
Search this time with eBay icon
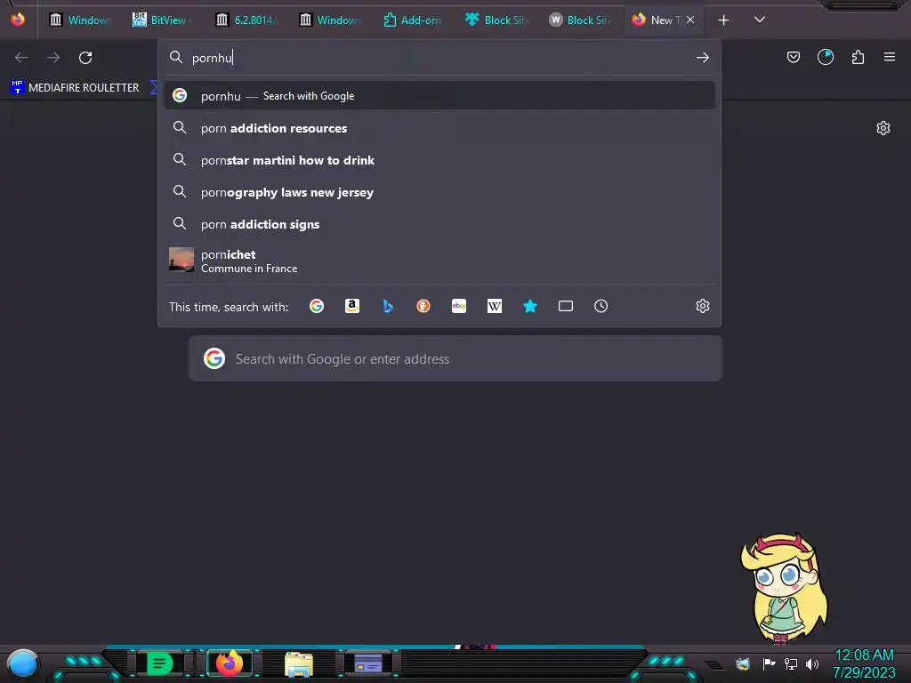tap(459, 306)
